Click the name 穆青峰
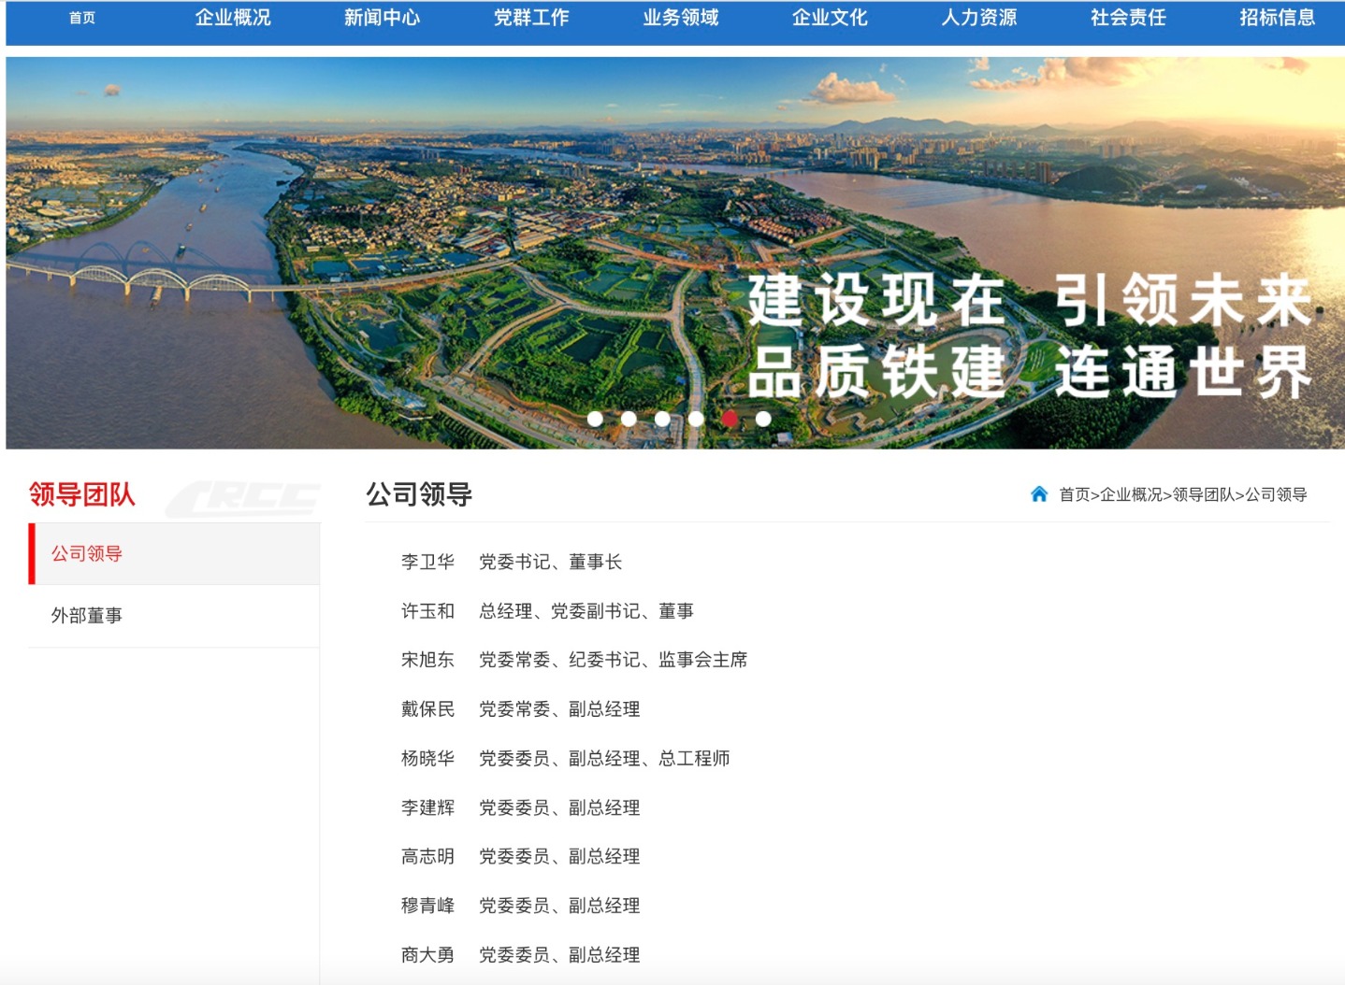1345x985 pixels. pyautogui.click(x=427, y=906)
